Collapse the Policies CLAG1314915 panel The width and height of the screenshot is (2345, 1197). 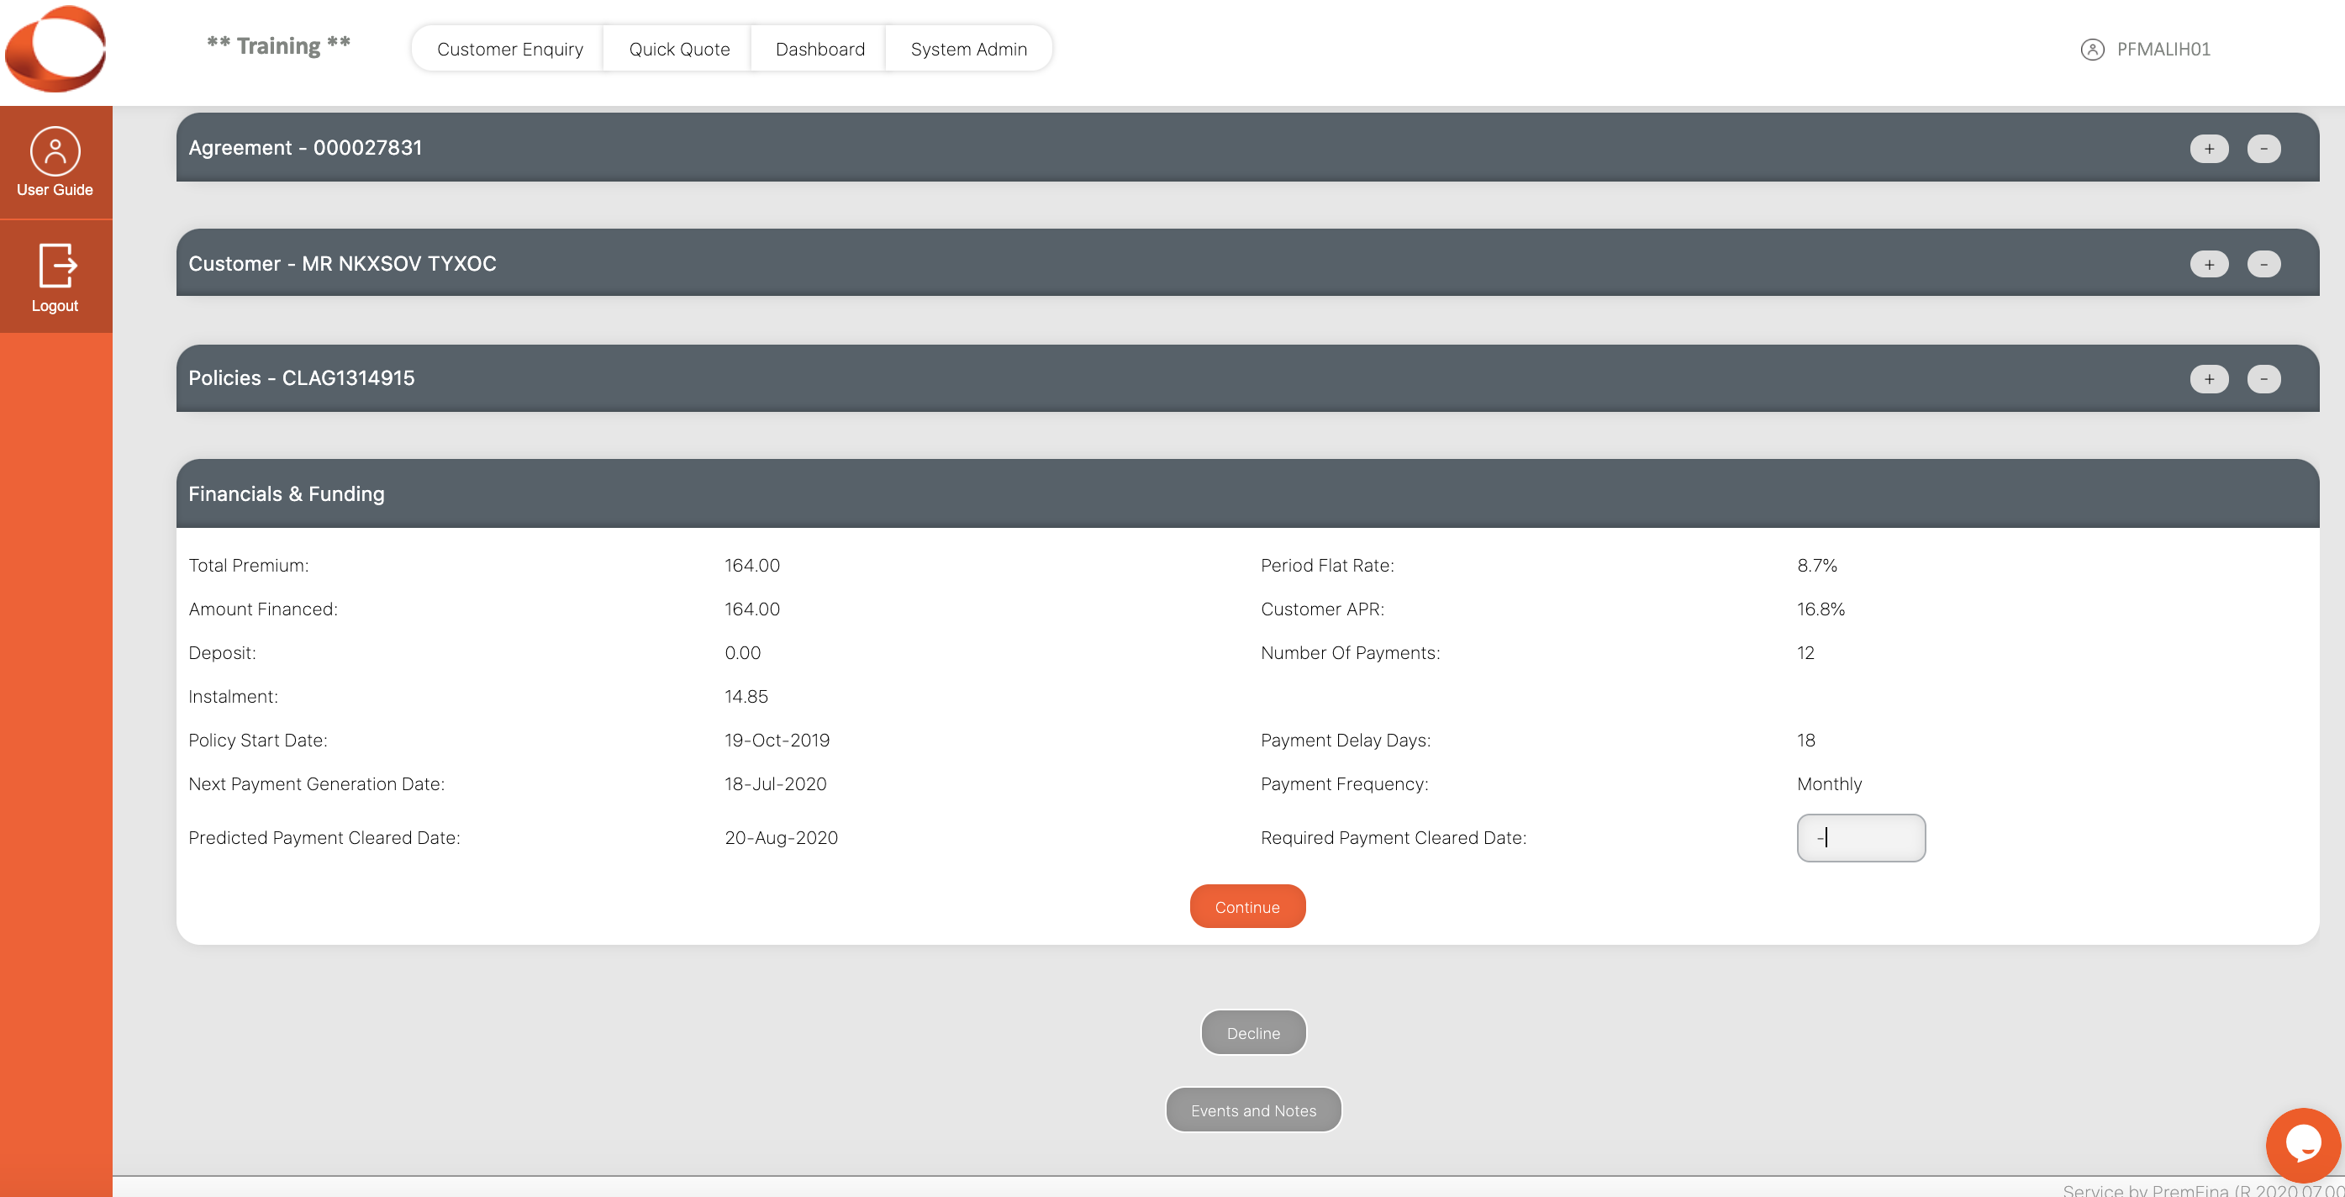pyautogui.click(x=2264, y=377)
